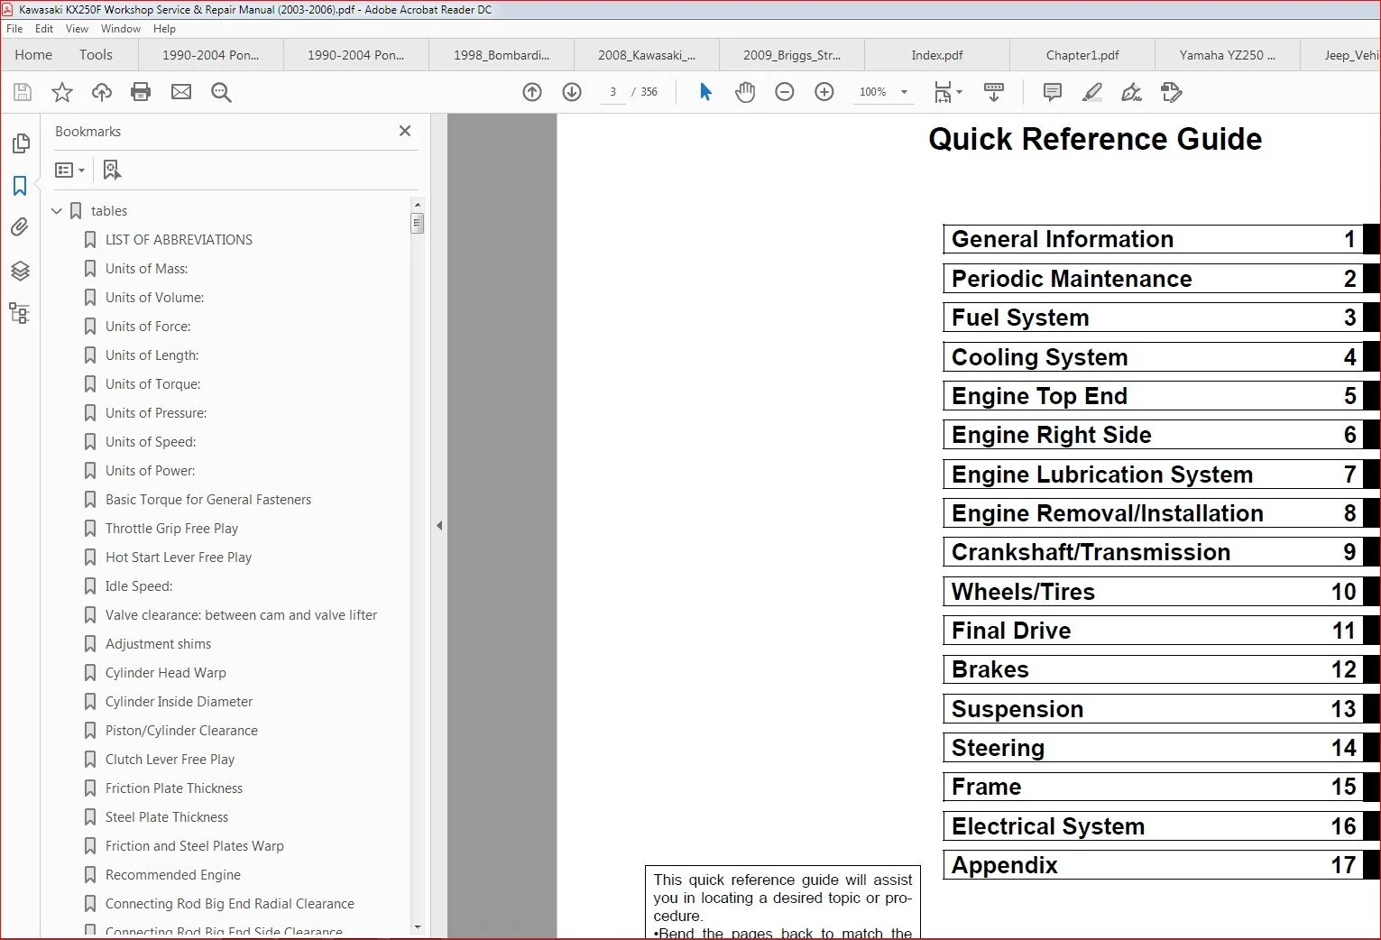
Task: Open the Throttle Grip Free Play bookmark
Action: point(171,529)
